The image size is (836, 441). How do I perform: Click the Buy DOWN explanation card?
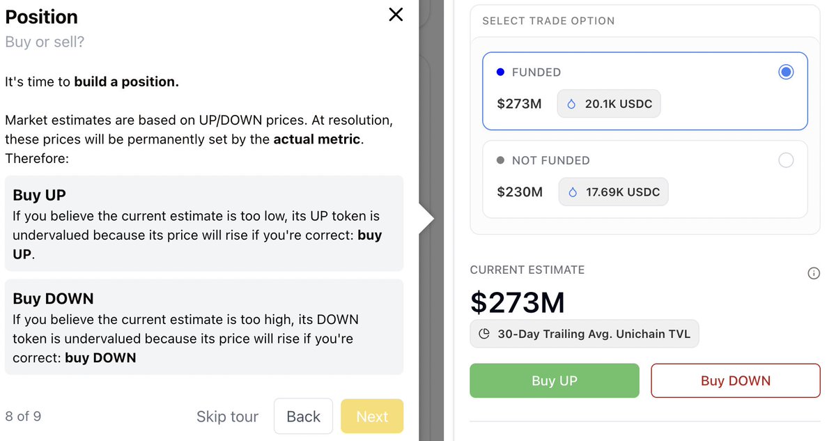pyautogui.click(x=204, y=327)
